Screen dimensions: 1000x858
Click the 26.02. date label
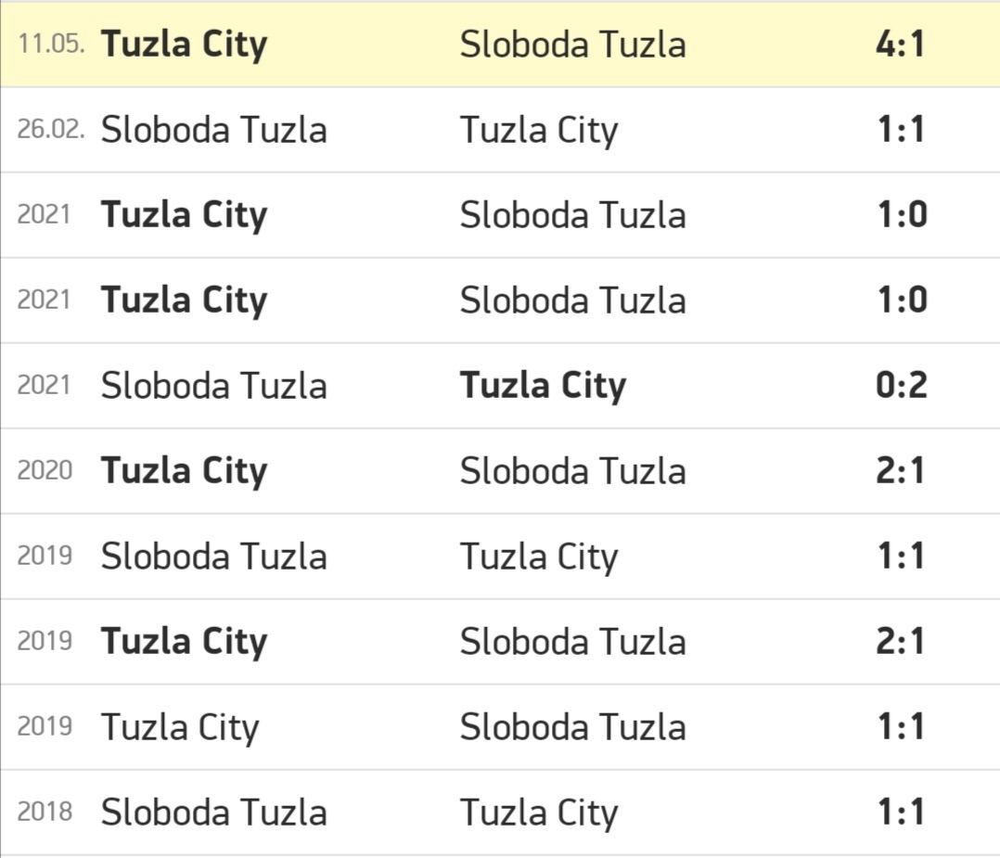(51, 130)
